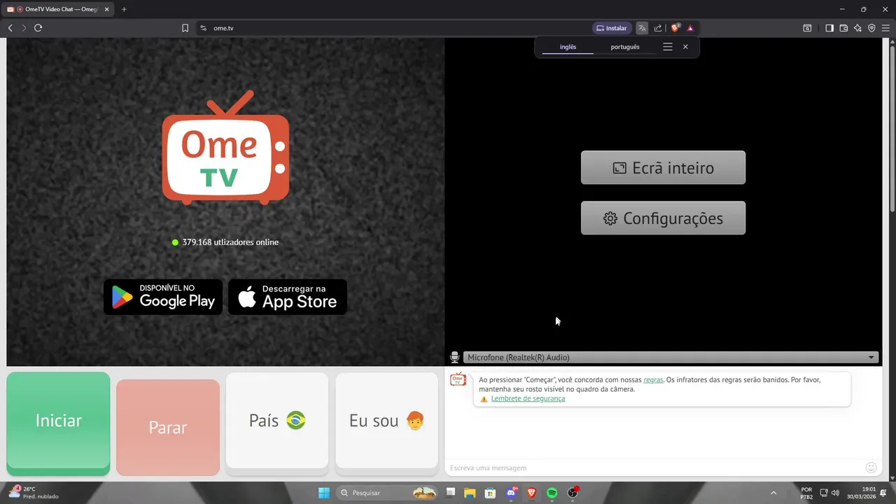The height and width of the screenshot is (504, 896).
Task: Open Brave Rewards triangle icon
Action: [x=690, y=28]
